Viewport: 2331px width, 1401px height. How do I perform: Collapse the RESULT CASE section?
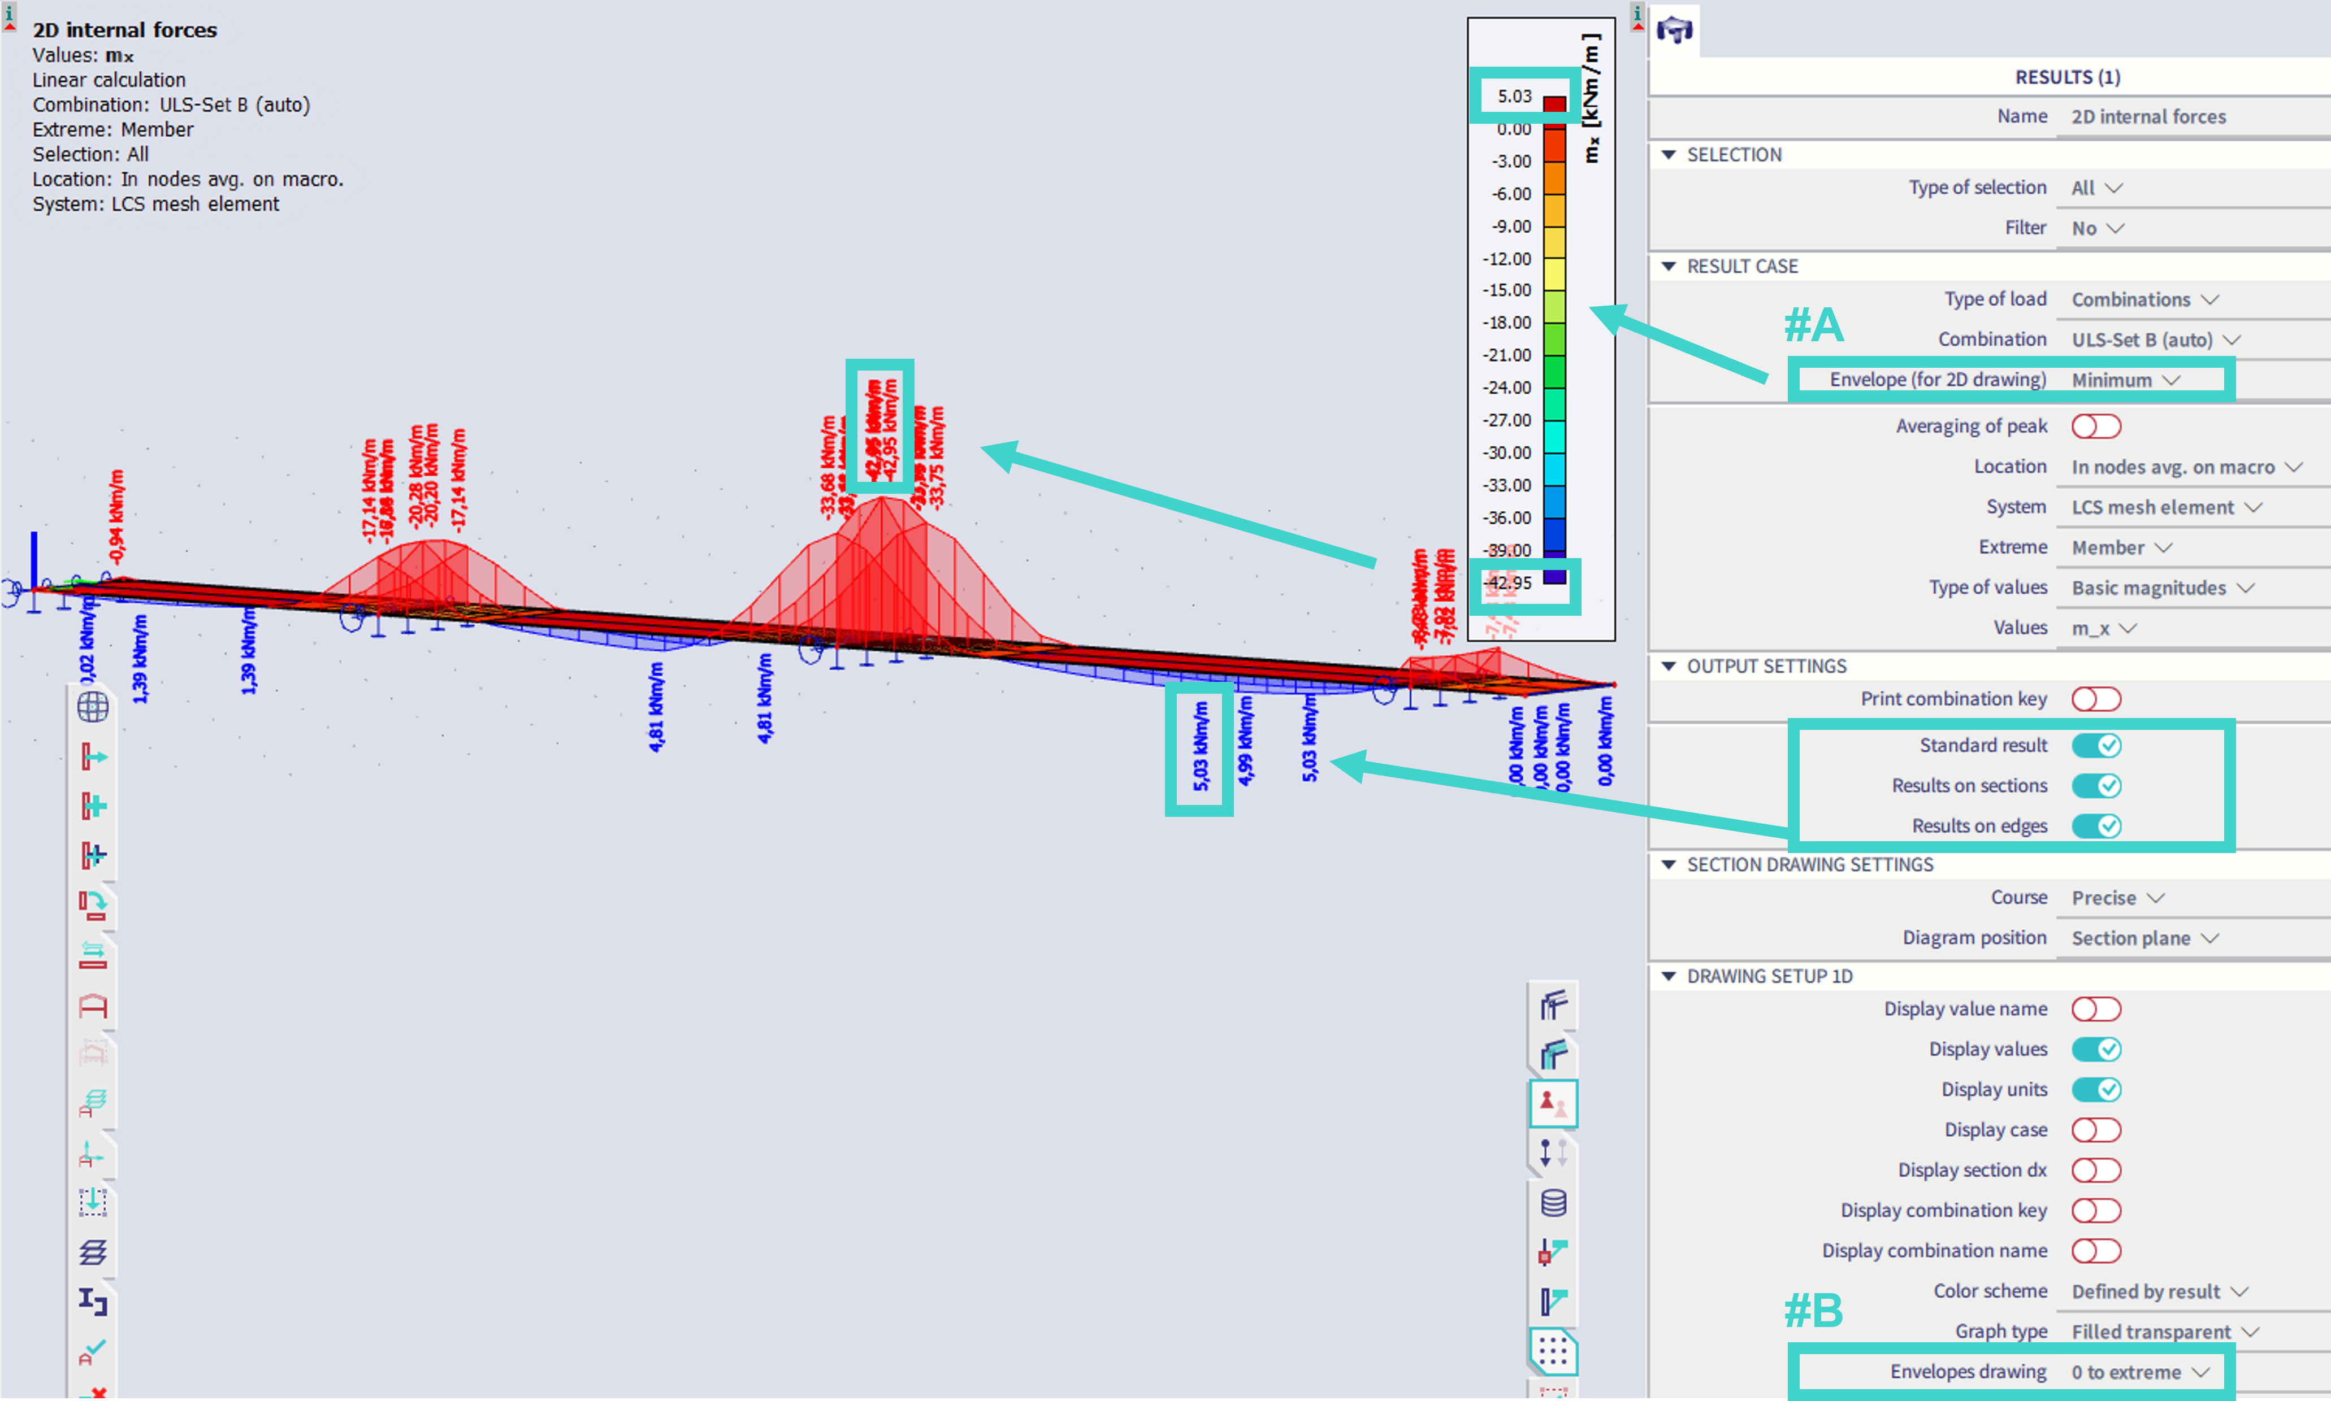tap(1669, 266)
